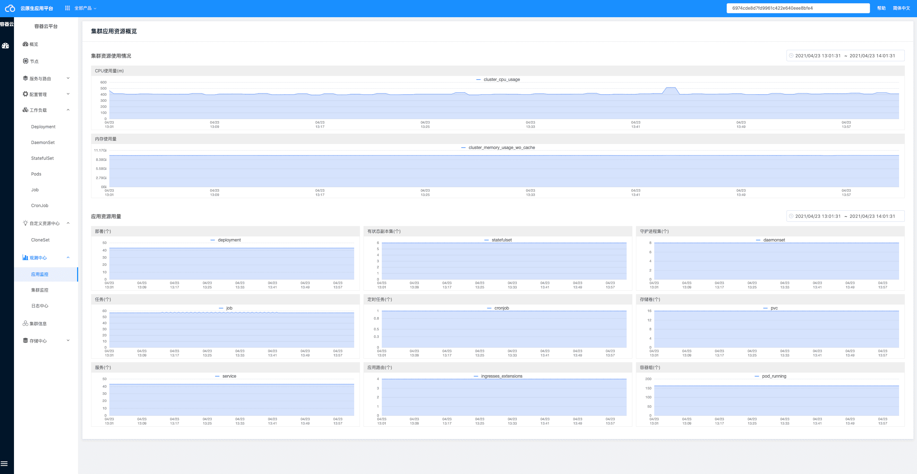This screenshot has height=474, width=917.
Task: Toggle the ingresses_extensions legend series
Action: coord(498,376)
